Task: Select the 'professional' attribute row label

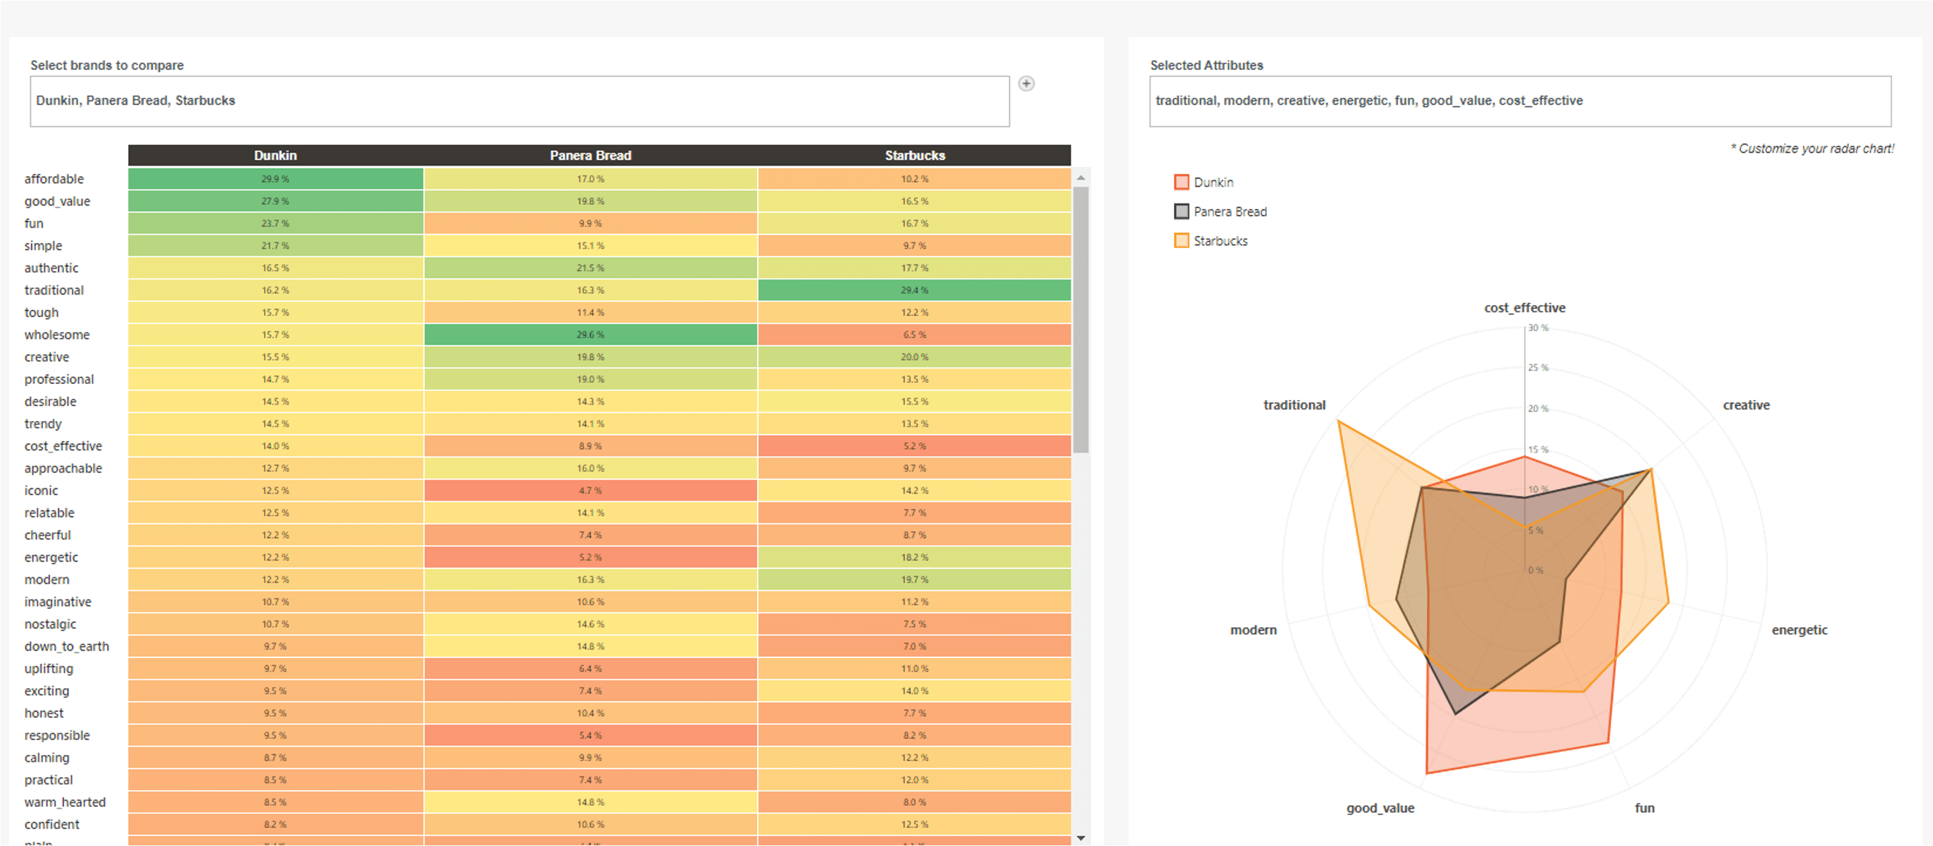Action: coord(59,379)
